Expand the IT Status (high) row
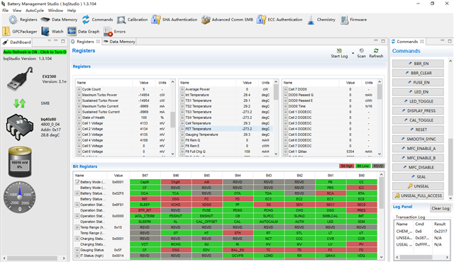454x262 pixels. (x=77, y=256)
